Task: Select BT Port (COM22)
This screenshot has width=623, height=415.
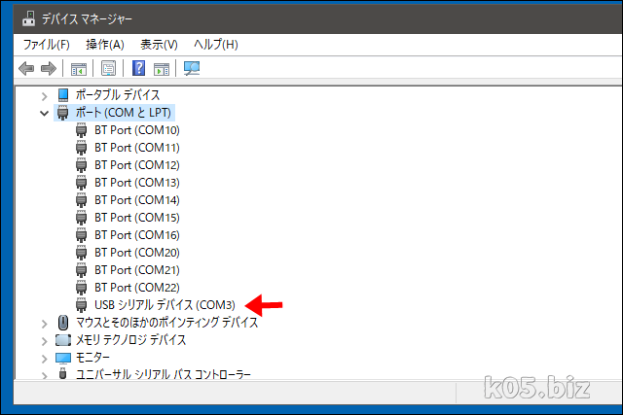Action: click(137, 288)
